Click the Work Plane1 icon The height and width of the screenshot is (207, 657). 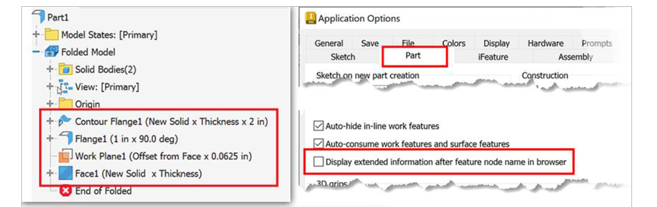click(65, 156)
